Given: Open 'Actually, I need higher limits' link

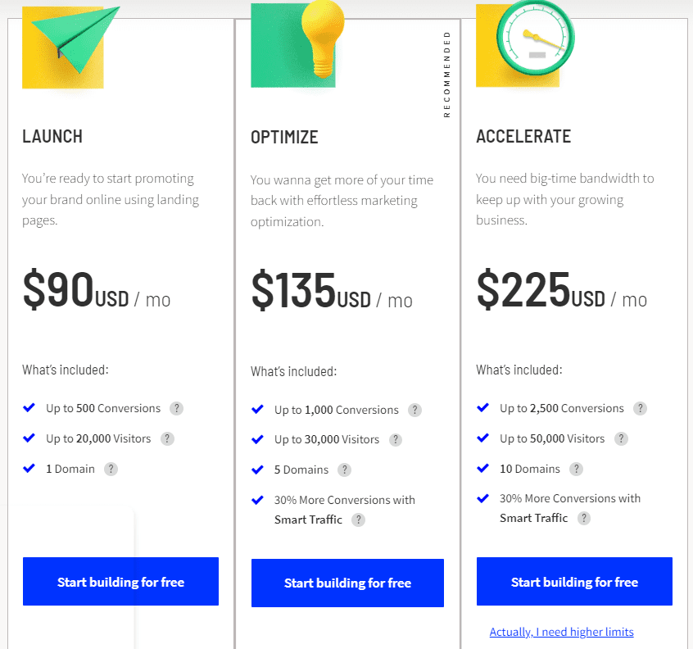Looking at the screenshot, I should tap(561, 632).
